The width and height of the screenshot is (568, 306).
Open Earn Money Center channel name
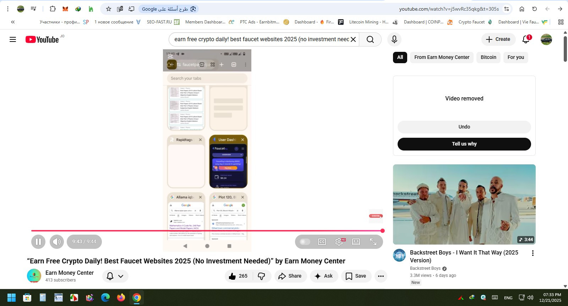click(x=70, y=273)
